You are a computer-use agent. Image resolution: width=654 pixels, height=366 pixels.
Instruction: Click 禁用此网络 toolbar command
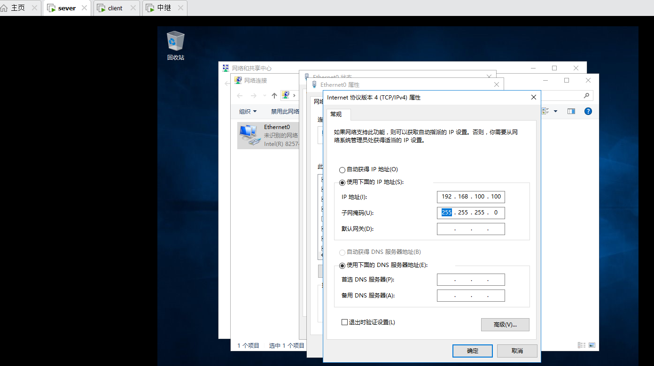point(285,112)
